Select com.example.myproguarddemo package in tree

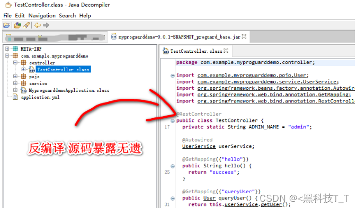pyautogui.click(x=55, y=56)
